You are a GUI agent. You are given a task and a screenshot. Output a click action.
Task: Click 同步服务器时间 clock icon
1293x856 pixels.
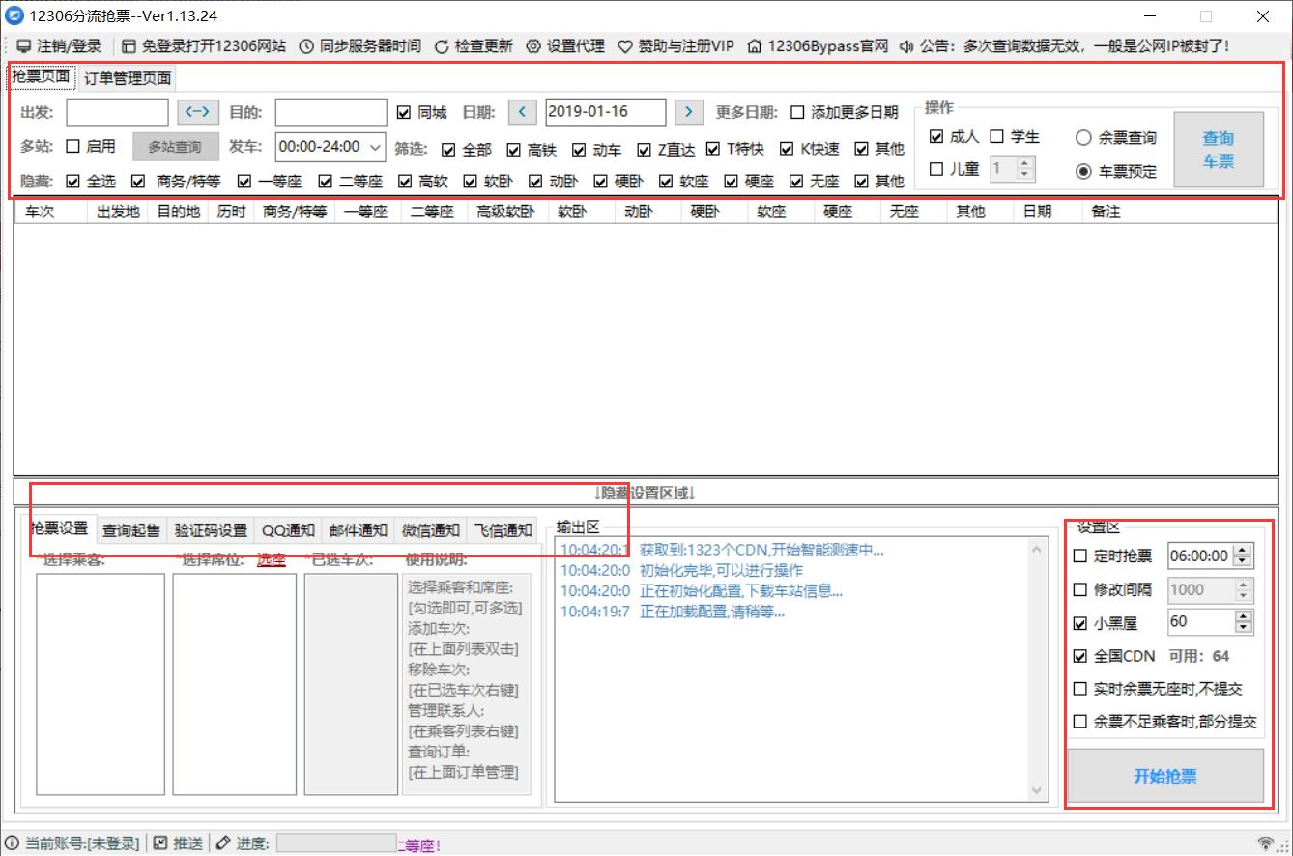tap(306, 46)
